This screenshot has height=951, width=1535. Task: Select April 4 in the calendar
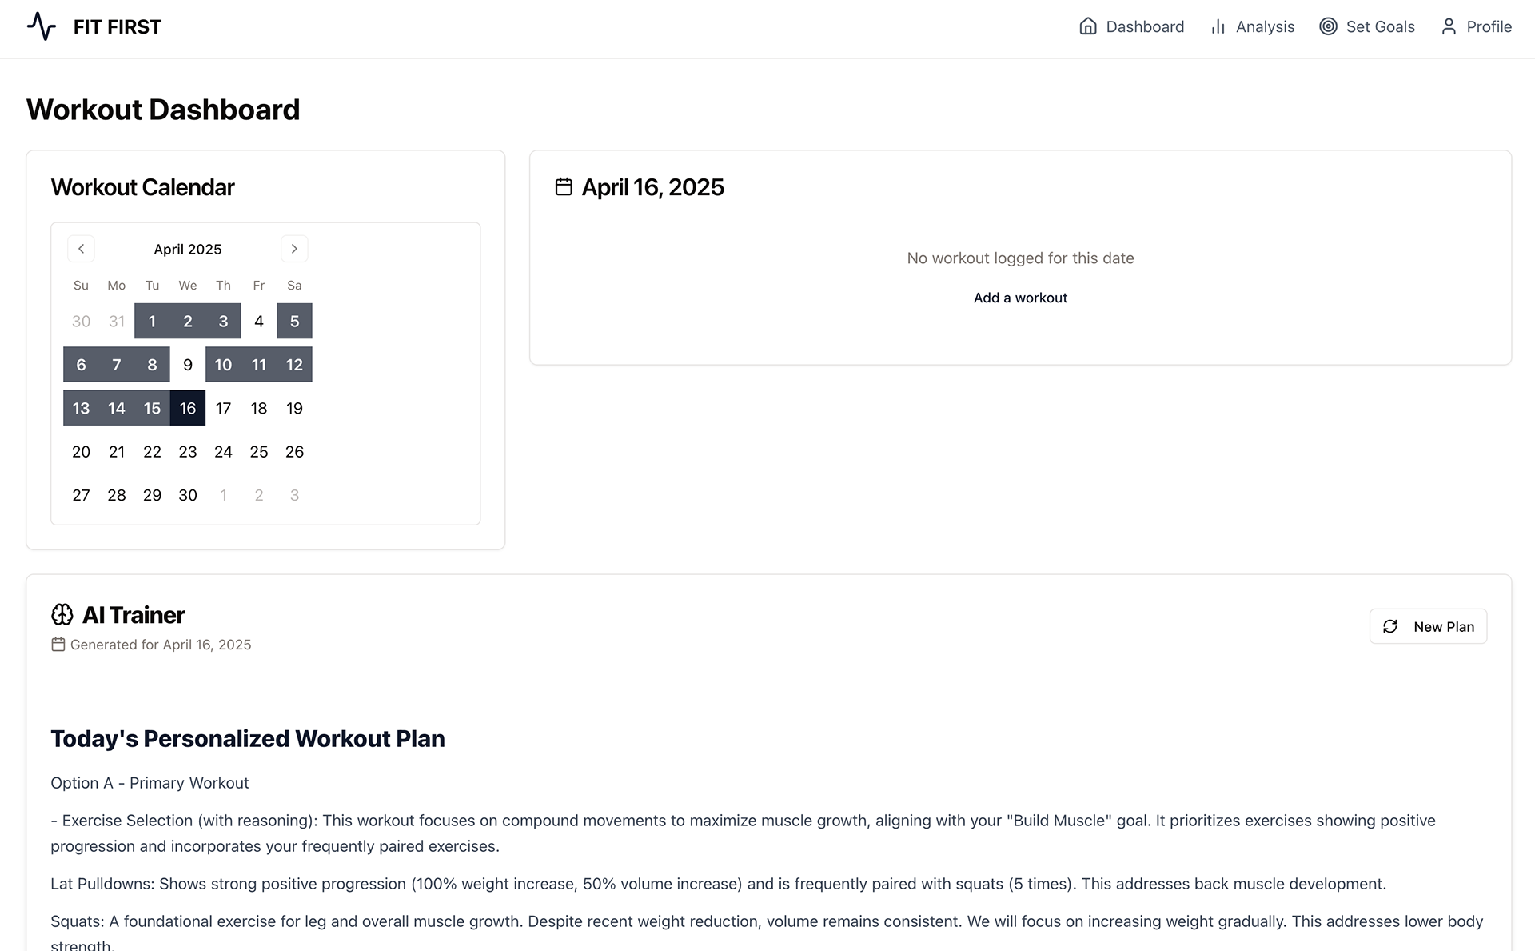259,321
